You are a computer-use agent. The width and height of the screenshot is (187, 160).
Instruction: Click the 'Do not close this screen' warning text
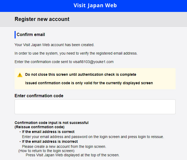[81, 74]
